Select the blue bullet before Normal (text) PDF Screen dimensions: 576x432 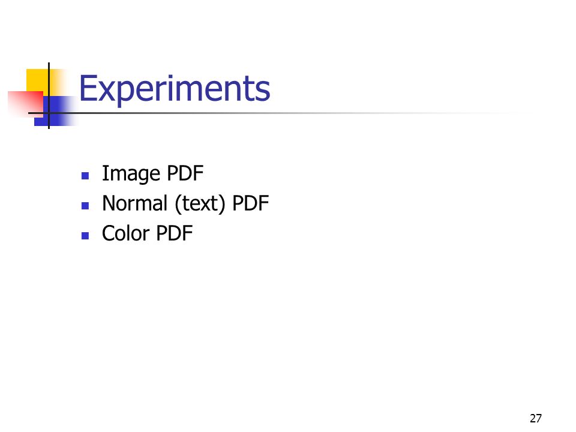tap(85, 206)
